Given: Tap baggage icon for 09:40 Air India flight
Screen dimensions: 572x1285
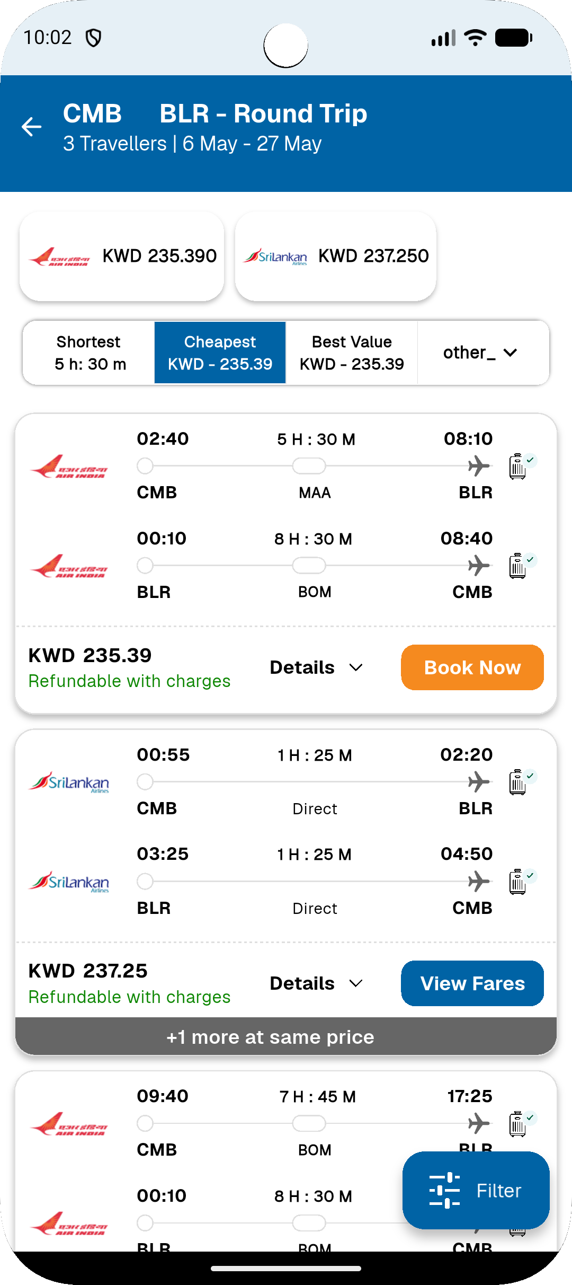Looking at the screenshot, I should tap(518, 1124).
